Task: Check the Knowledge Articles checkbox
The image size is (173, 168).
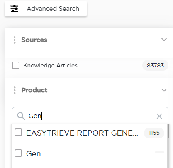Action: tap(16, 65)
